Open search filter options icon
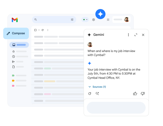 pyautogui.click(x=72, y=19)
